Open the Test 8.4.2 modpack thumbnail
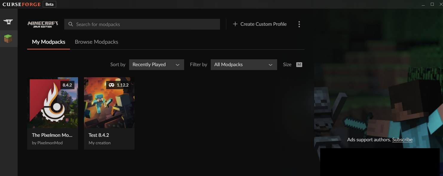Image resolution: width=443 pixels, height=176 pixels. [x=109, y=103]
